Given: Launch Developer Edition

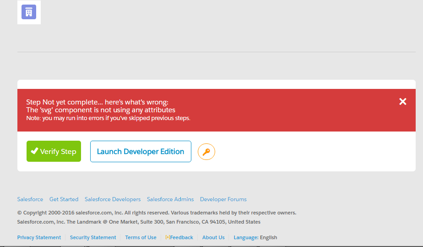Looking at the screenshot, I should [x=141, y=152].
